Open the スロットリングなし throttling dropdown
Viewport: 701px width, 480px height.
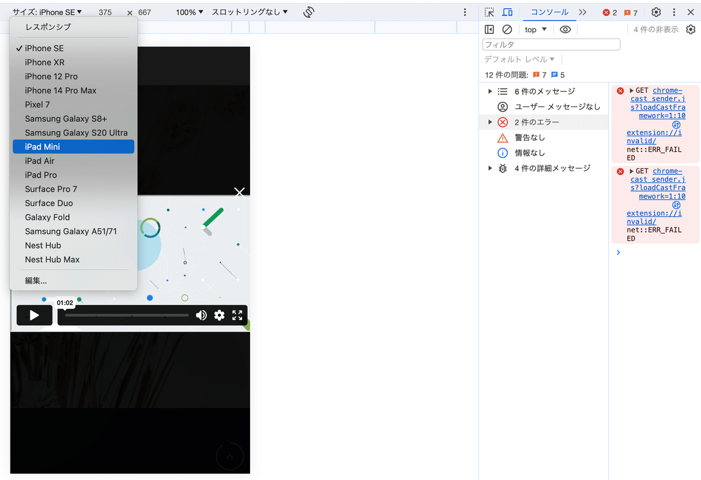click(250, 12)
